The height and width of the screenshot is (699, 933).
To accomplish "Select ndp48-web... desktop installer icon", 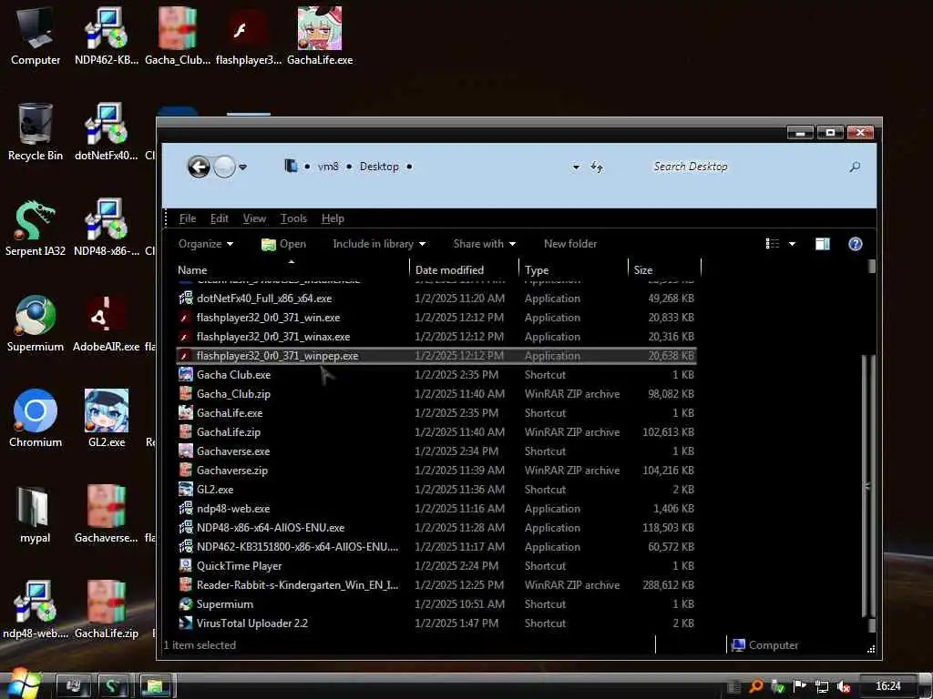I will point(36,610).
